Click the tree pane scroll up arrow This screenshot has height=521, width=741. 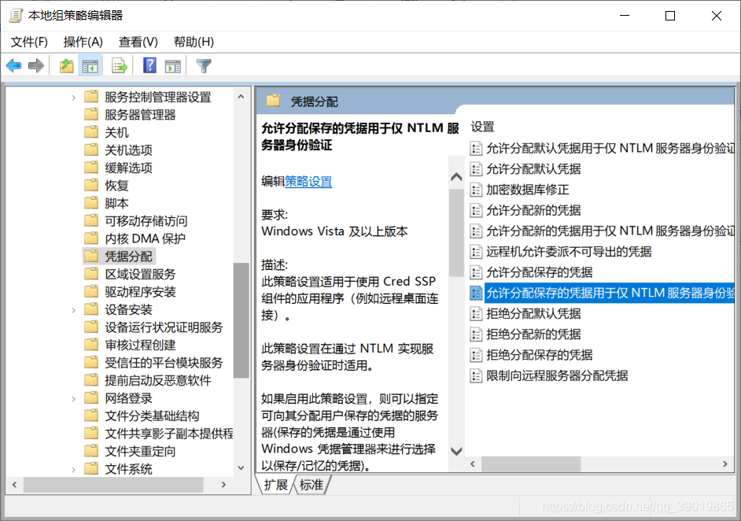(241, 97)
